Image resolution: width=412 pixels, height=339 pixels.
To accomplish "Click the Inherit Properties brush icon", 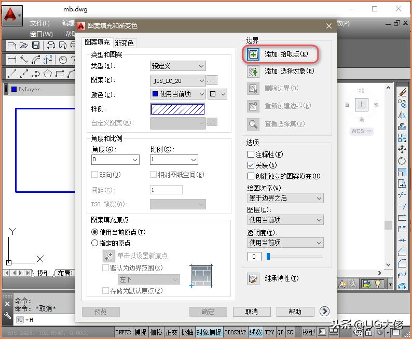I will click(x=253, y=279).
